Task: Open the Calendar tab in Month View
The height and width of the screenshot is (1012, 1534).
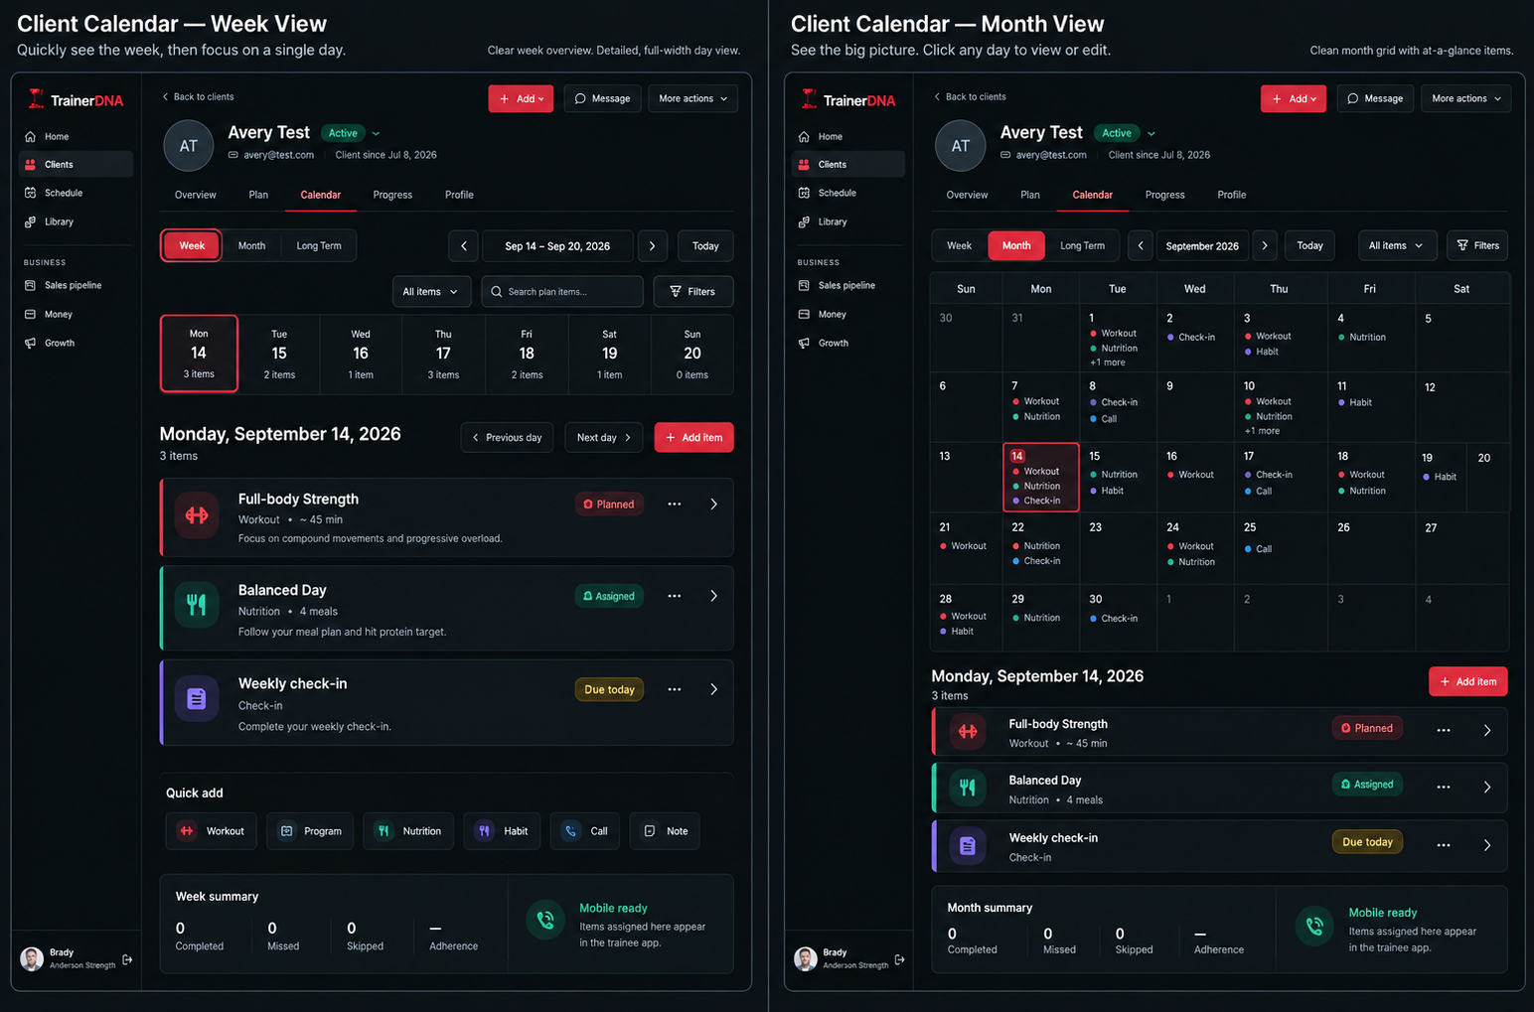Action: pyautogui.click(x=1092, y=195)
